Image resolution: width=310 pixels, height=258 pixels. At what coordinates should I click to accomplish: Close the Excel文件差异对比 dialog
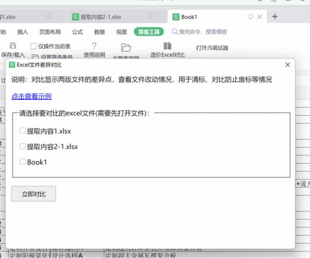288,65
